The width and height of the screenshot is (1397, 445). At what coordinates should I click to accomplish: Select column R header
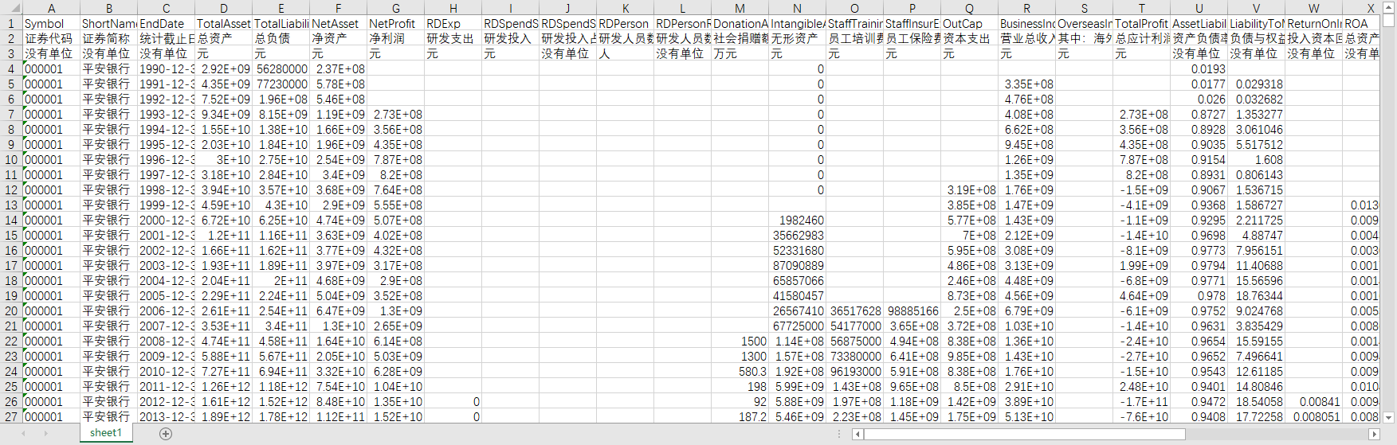[x=1027, y=8]
